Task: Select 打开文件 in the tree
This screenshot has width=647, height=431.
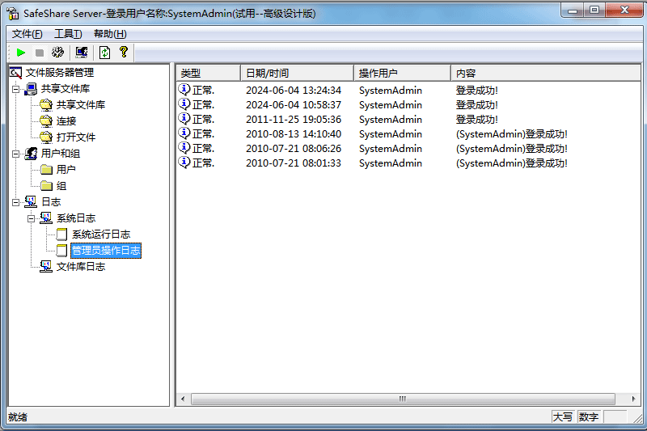Action: pos(76,137)
